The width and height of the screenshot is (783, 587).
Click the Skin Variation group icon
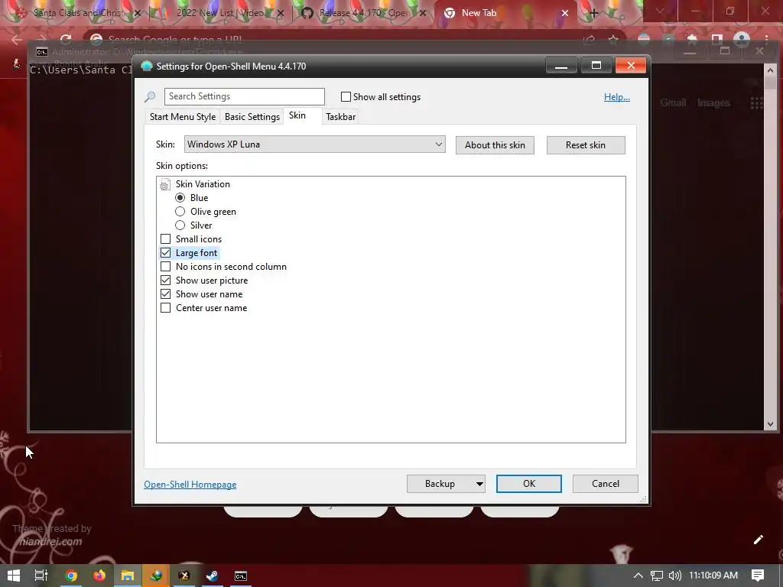[165, 185]
